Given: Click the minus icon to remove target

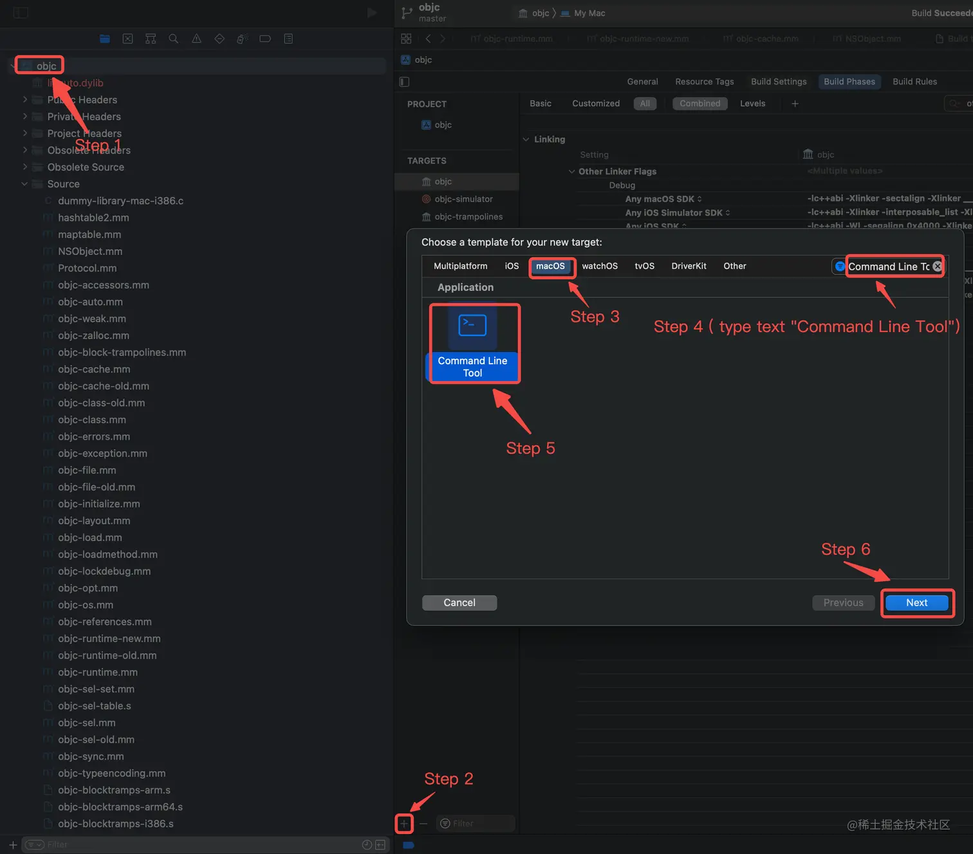Looking at the screenshot, I should [x=423, y=823].
